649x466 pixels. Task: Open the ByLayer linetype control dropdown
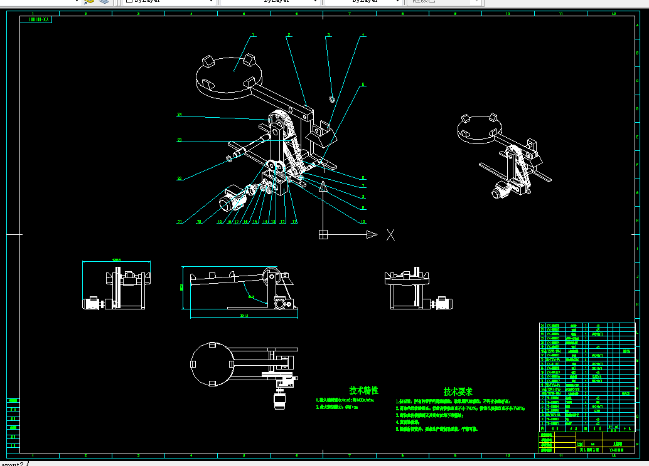[270, 1]
